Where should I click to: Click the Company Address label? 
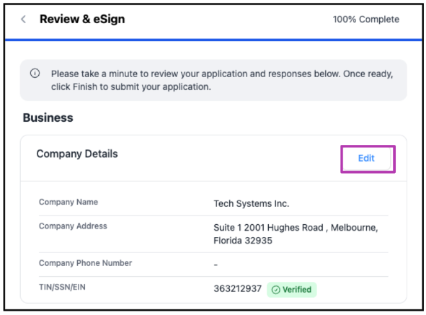[73, 226]
